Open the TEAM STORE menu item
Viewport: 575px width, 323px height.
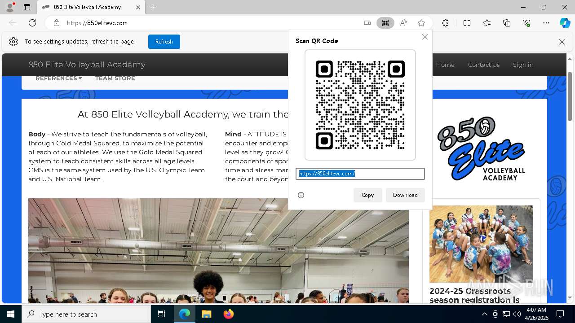(115, 79)
